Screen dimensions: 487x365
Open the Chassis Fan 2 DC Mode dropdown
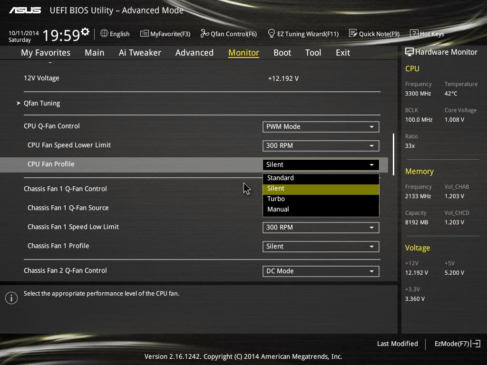click(321, 271)
